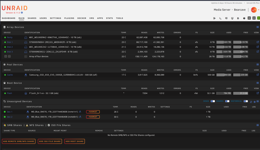The width and height of the screenshot is (260, 150).
Task: Toggle the Historical switch
Action: click(x=246, y=101)
